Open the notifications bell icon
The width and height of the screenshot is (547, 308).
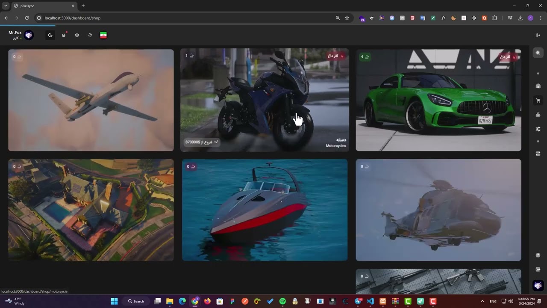point(90,35)
